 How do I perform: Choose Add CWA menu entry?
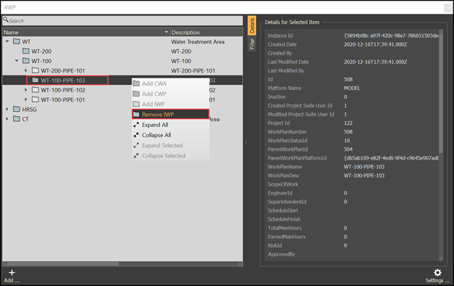coord(170,83)
